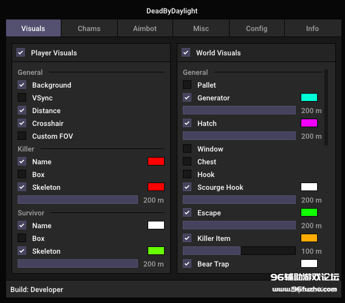This screenshot has width=345, height=303.
Task: Enable the Window checkbox
Action: click(187, 148)
